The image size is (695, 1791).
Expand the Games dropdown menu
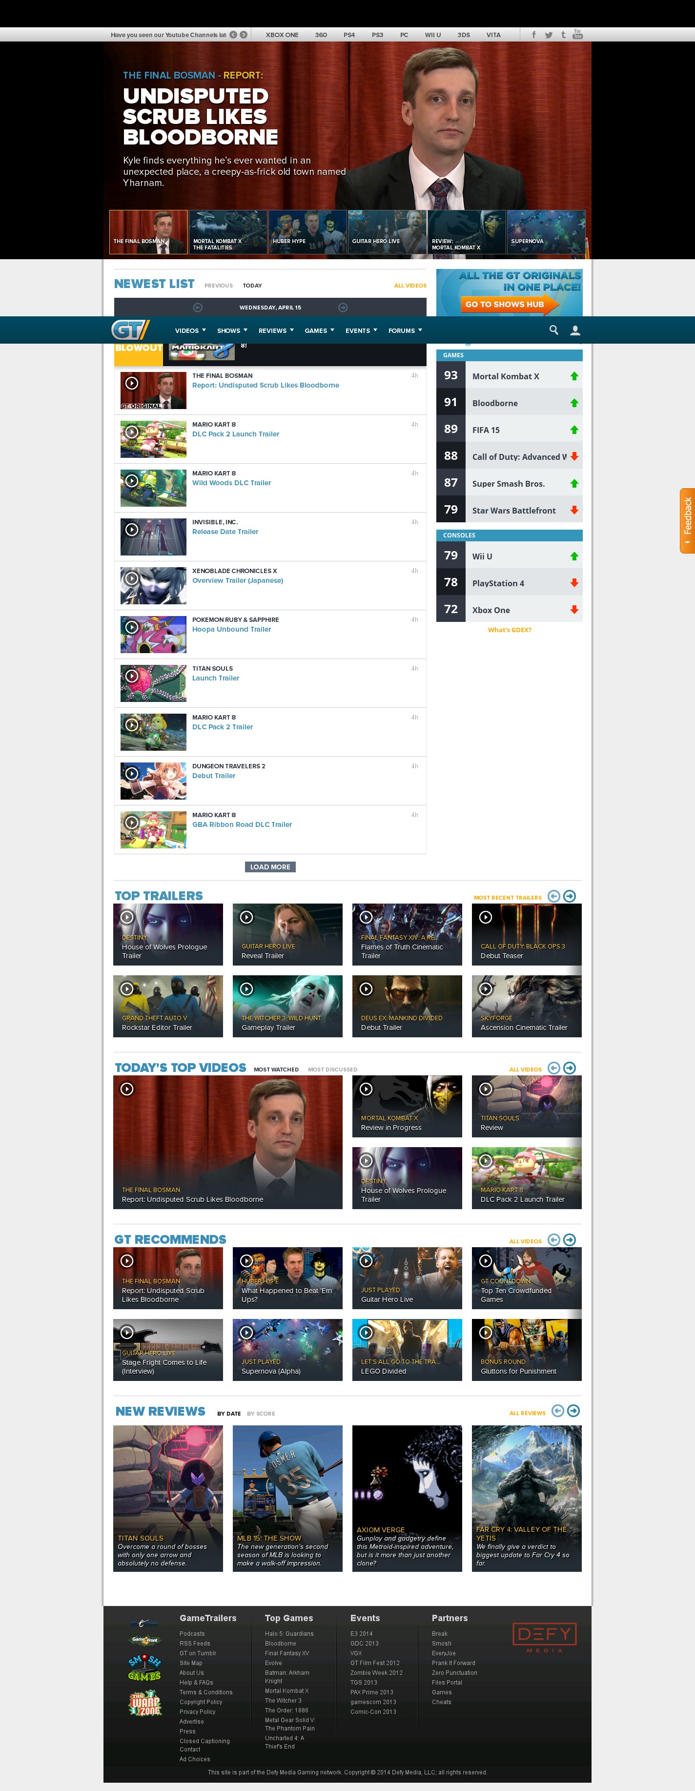coord(318,331)
